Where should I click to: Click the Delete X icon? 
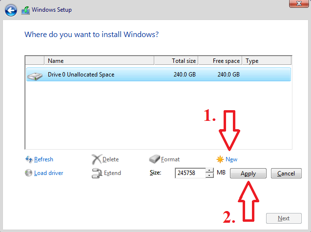pyautogui.click(x=96, y=159)
